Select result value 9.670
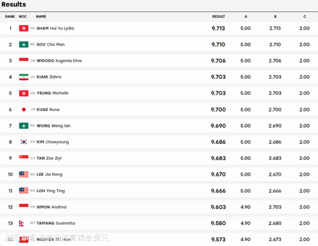Viewport: 318px width, 246px height. (218, 175)
